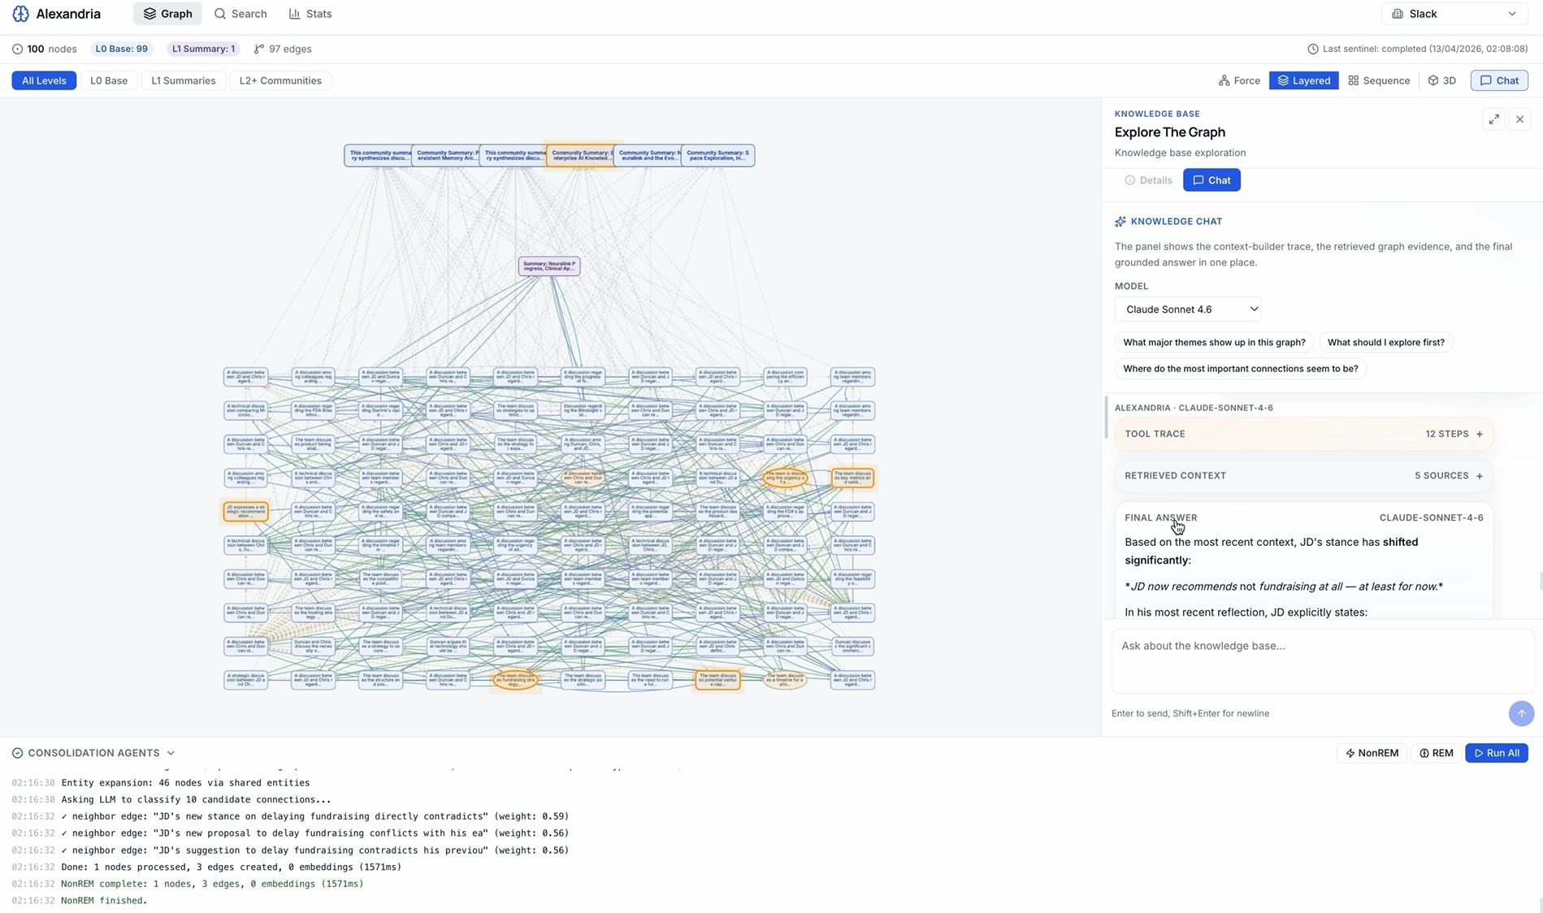Open the Stats view
Screen dimensions: 1543x913
pyautogui.click(x=310, y=13)
